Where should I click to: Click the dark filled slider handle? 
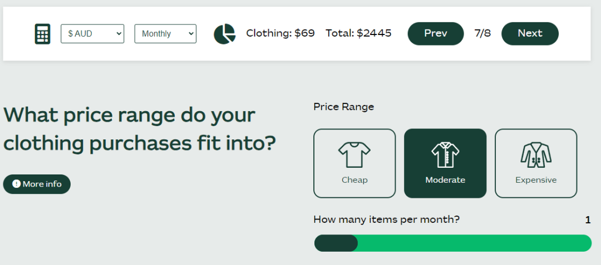pyautogui.click(x=336, y=243)
